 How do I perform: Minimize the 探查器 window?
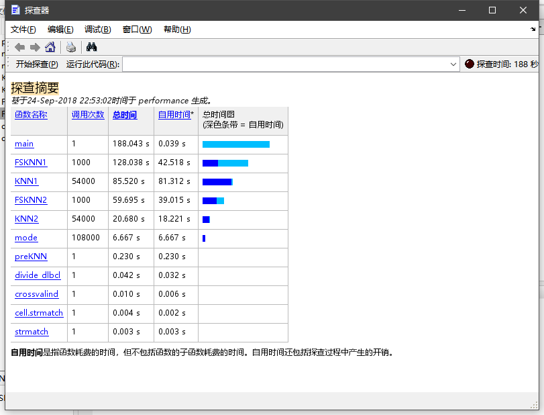tap(462, 11)
